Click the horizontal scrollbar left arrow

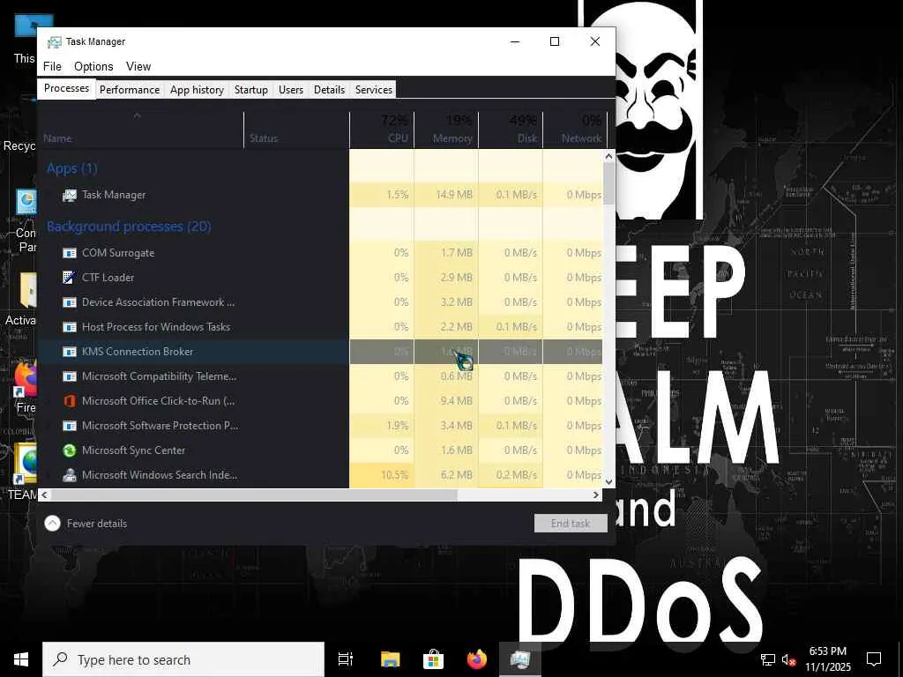[44, 495]
